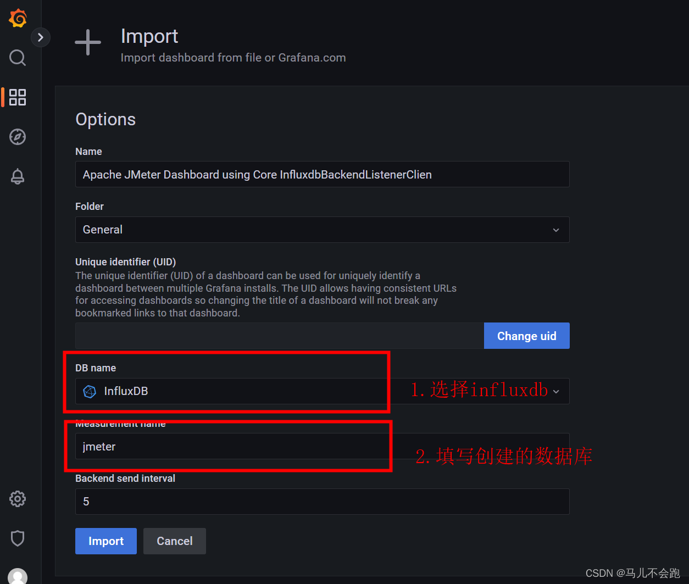Edit the Backend send interval field

[322, 502]
